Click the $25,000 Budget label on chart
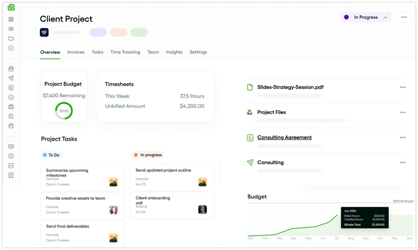This screenshot has width=418, height=250. pyautogui.click(x=404, y=201)
